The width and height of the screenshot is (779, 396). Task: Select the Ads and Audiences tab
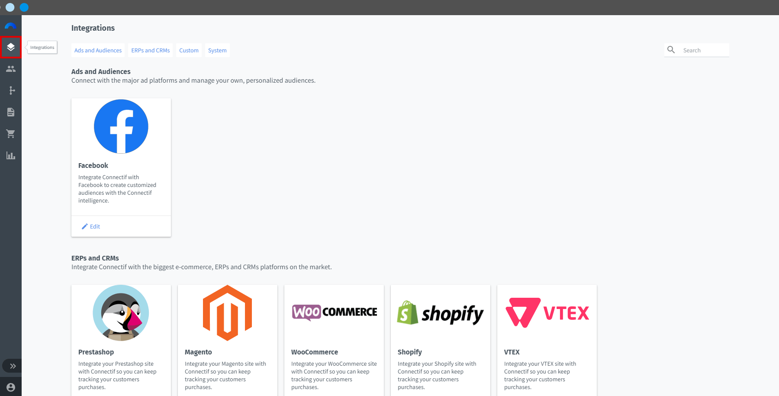click(98, 50)
